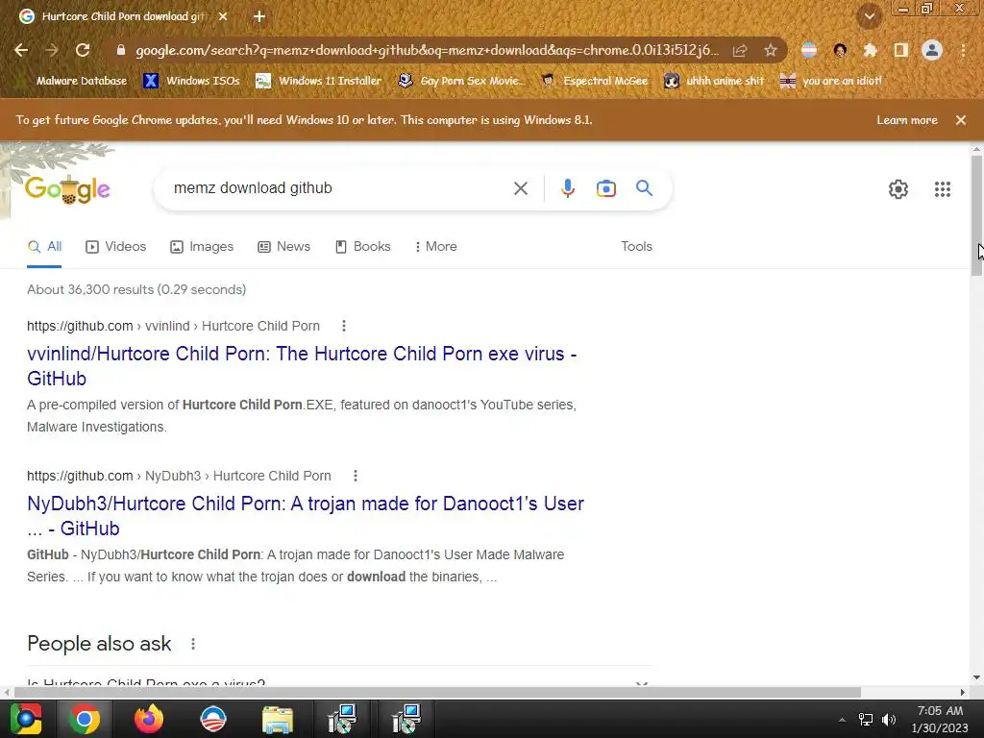Open the clock showing 7:05 AM
Image resolution: width=984 pixels, height=738 pixels.
[x=940, y=719]
